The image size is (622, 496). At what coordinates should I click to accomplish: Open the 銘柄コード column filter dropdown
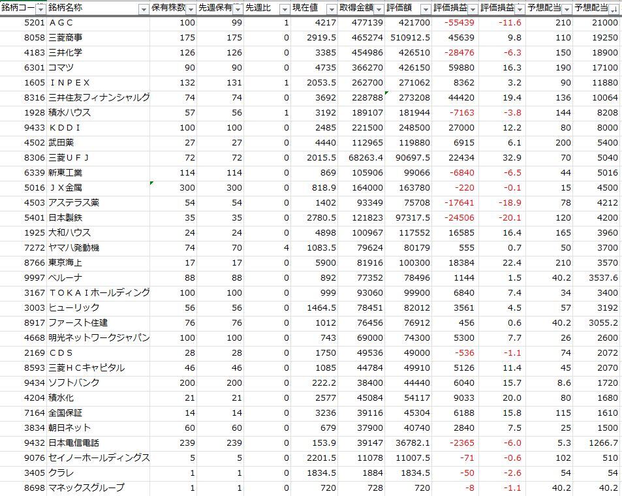41,9
